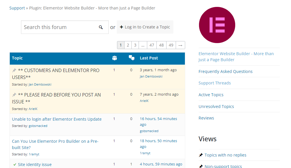Open PLEASE READ BEFORE YOU POST topic
Viewport: 291px width, 168px height.
(56, 98)
